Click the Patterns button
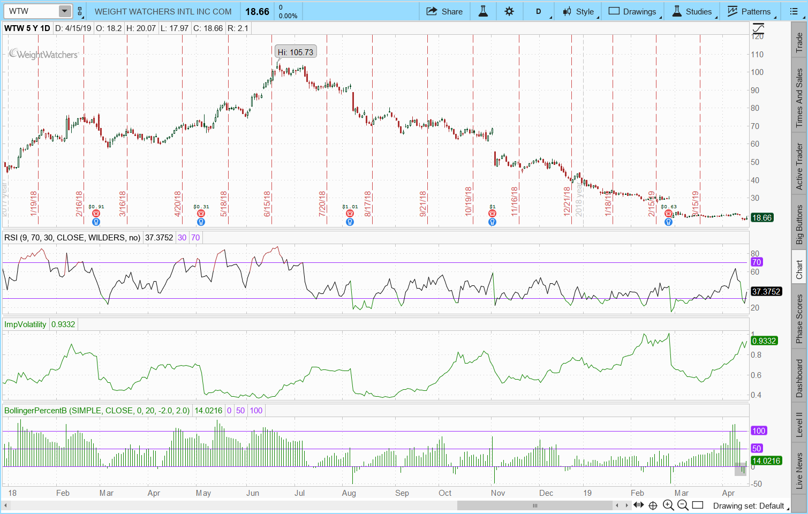The height and width of the screenshot is (514, 808). [x=749, y=11]
